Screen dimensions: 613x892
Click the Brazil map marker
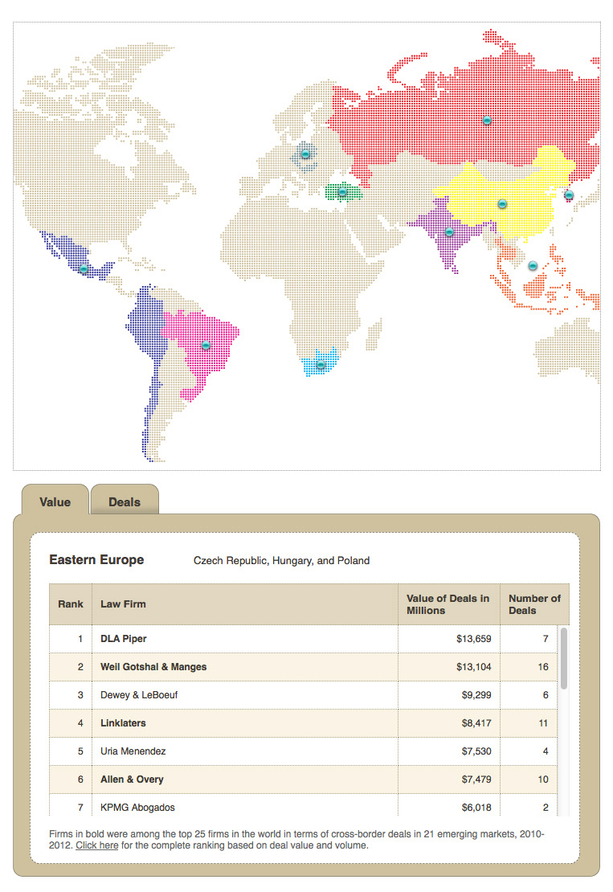pos(206,346)
